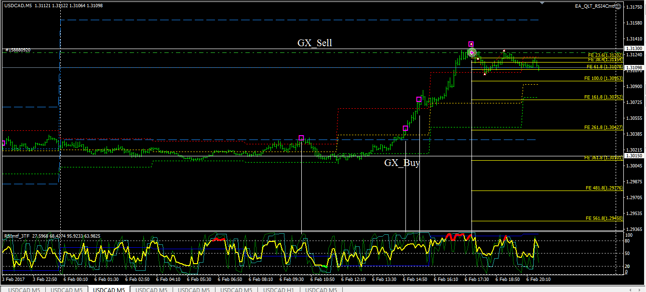Viewport: 646px width, 292px height.
Task: Select the magenta square marker directly above the GX_Buy label
Action: 405,128
